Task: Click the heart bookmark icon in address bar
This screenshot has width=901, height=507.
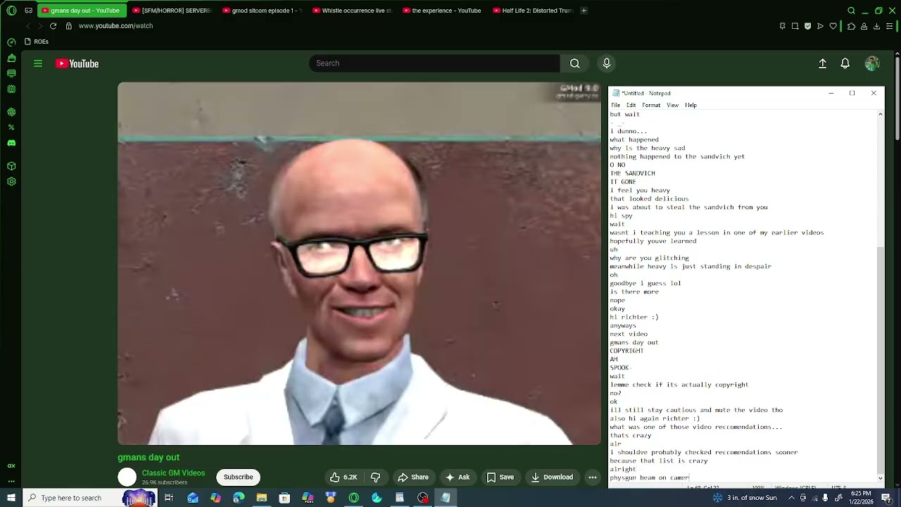Action: click(x=833, y=26)
